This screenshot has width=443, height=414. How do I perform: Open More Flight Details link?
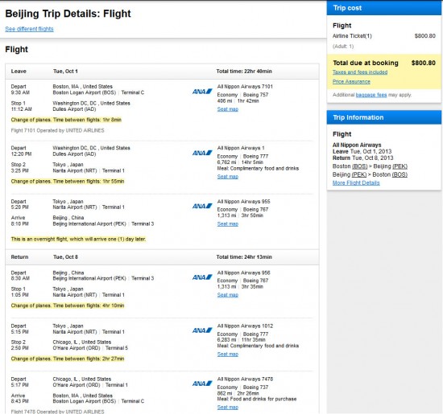pos(356,182)
